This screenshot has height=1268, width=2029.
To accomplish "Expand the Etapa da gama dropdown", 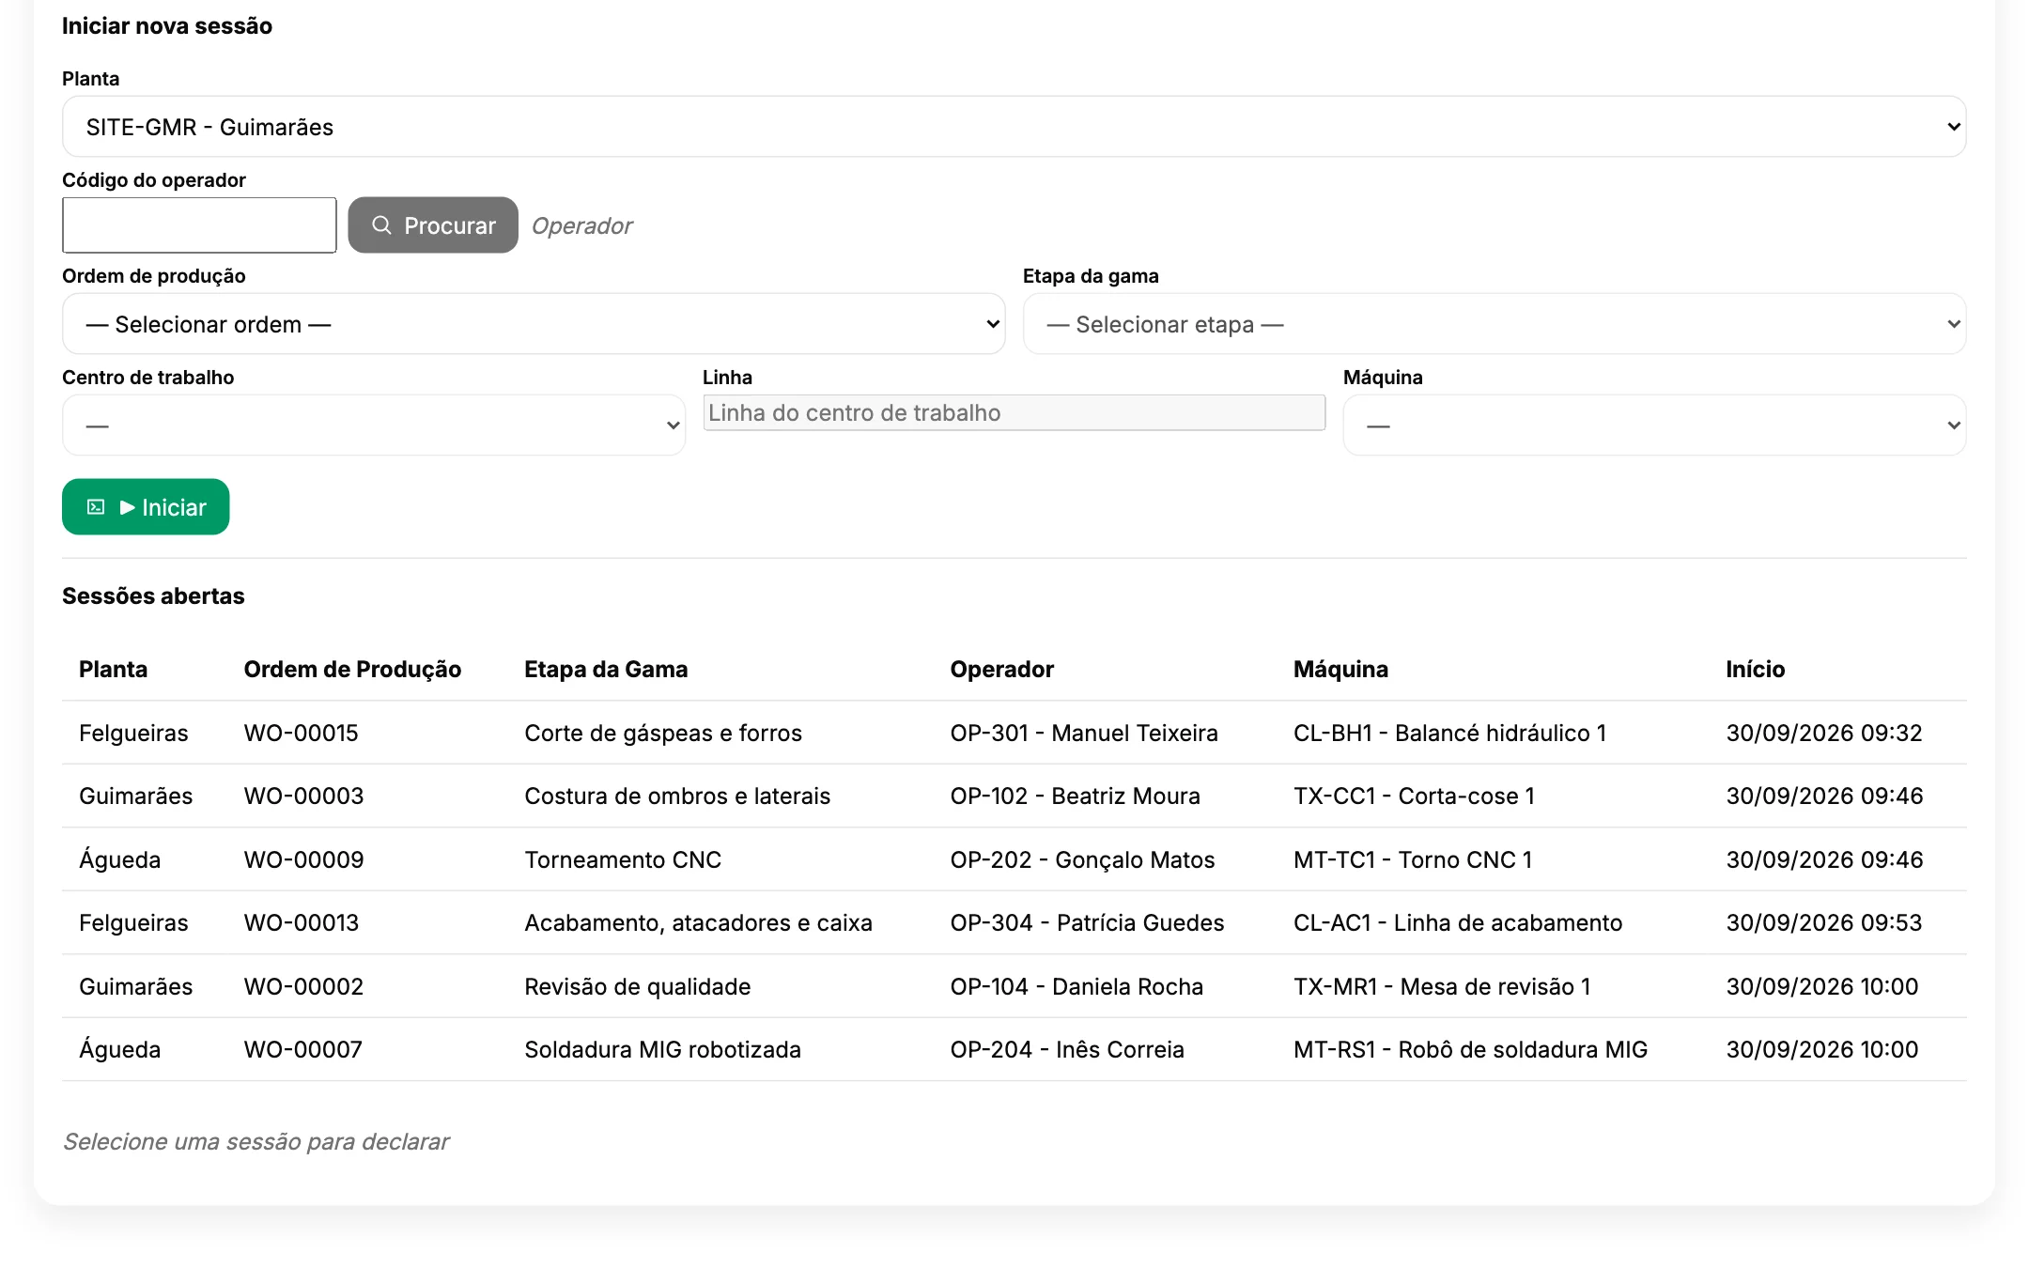I will click(1495, 324).
